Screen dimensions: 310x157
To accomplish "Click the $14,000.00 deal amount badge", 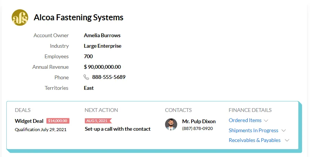I will (x=58, y=121).
